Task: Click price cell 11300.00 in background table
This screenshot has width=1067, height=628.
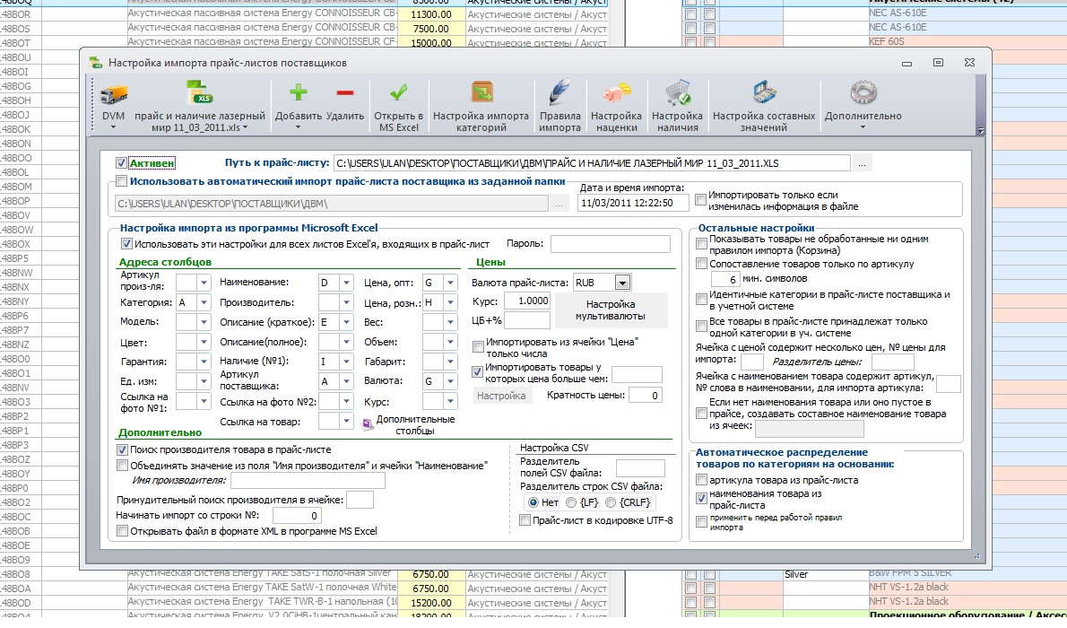Action: pyautogui.click(x=430, y=14)
